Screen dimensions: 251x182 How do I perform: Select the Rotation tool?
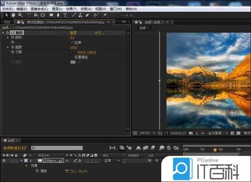click(29, 15)
